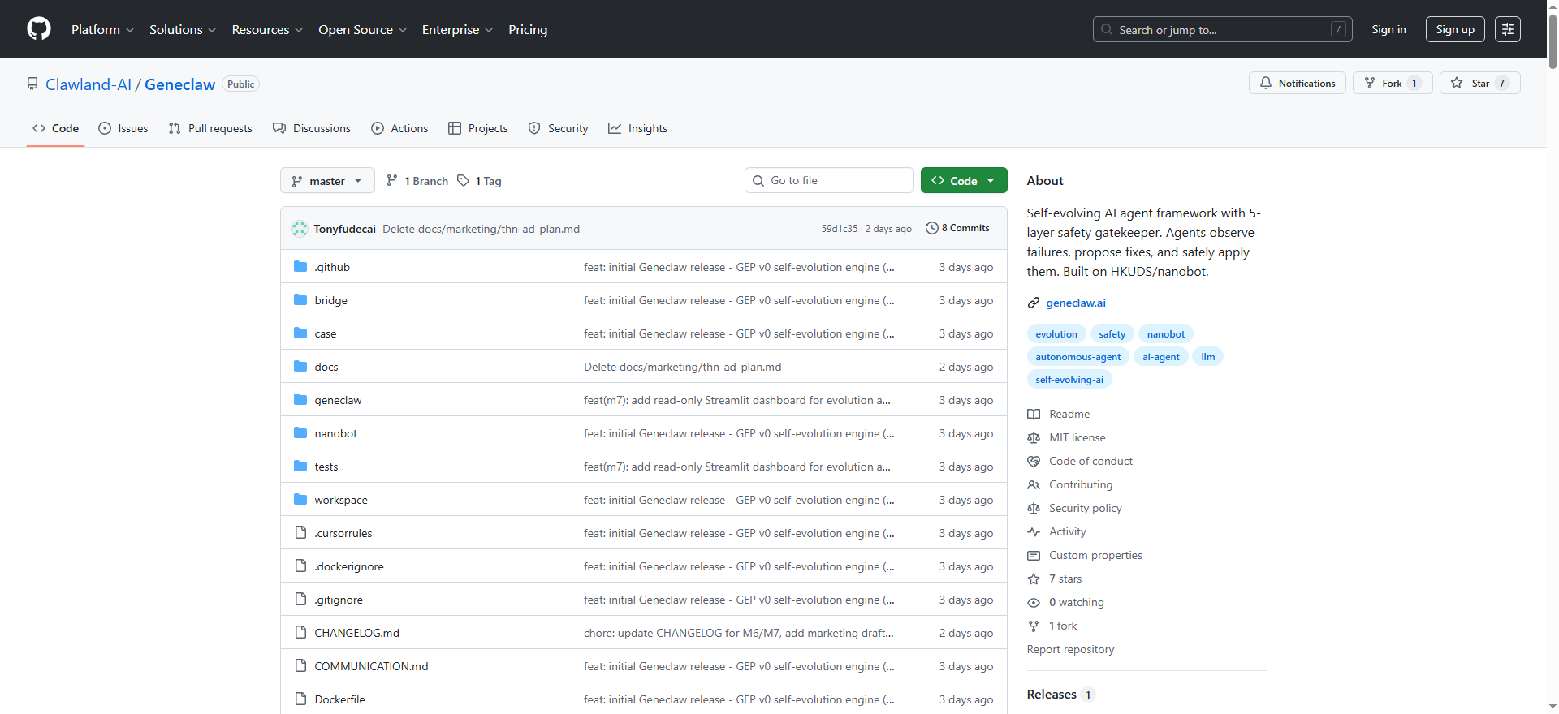The width and height of the screenshot is (1559, 714).
Task: Click the .github folder icon
Action: (x=300, y=267)
